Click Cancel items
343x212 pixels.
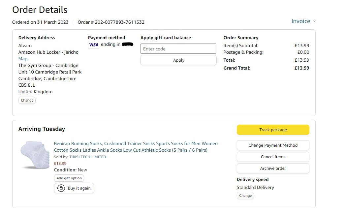(x=273, y=157)
